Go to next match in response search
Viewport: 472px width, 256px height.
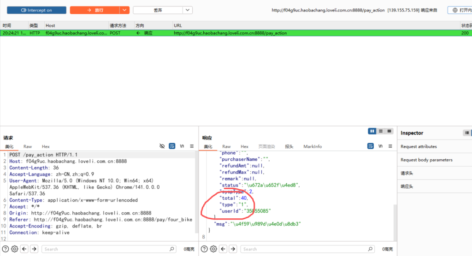point(233,249)
